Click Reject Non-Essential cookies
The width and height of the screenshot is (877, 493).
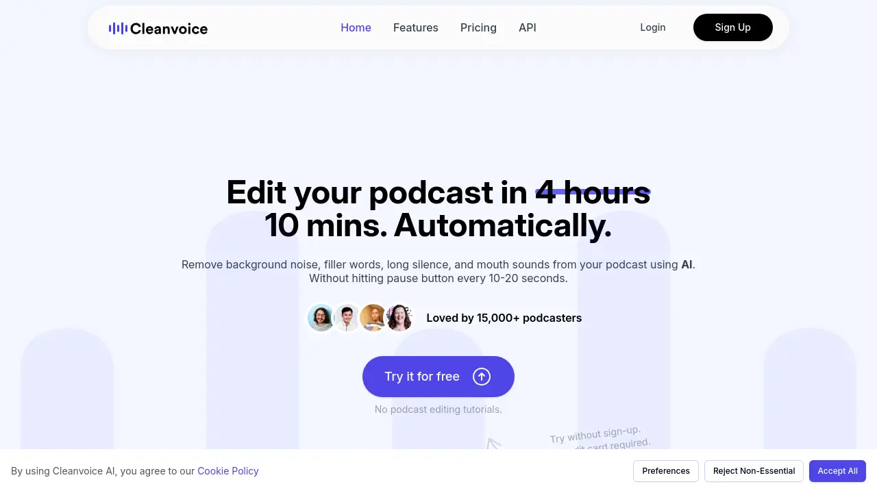tap(754, 471)
